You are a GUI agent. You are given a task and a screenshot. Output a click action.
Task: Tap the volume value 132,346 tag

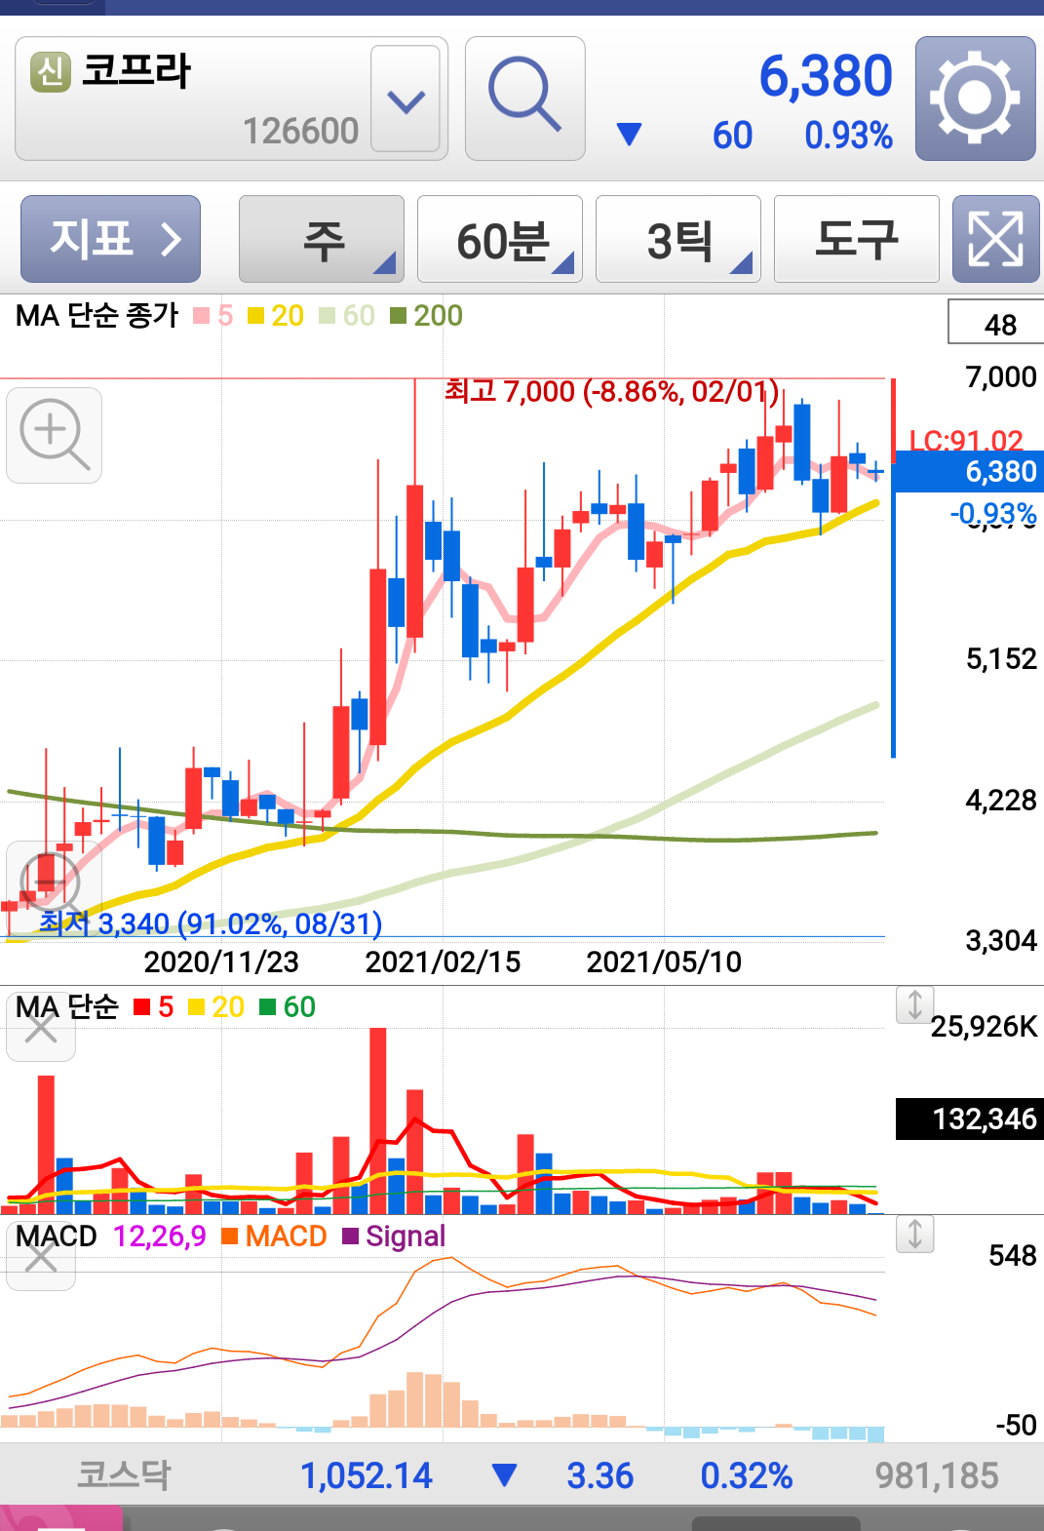pyautogui.click(x=970, y=1119)
